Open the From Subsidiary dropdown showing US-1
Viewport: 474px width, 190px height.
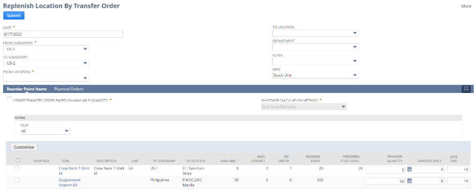(x=46, y=49)
